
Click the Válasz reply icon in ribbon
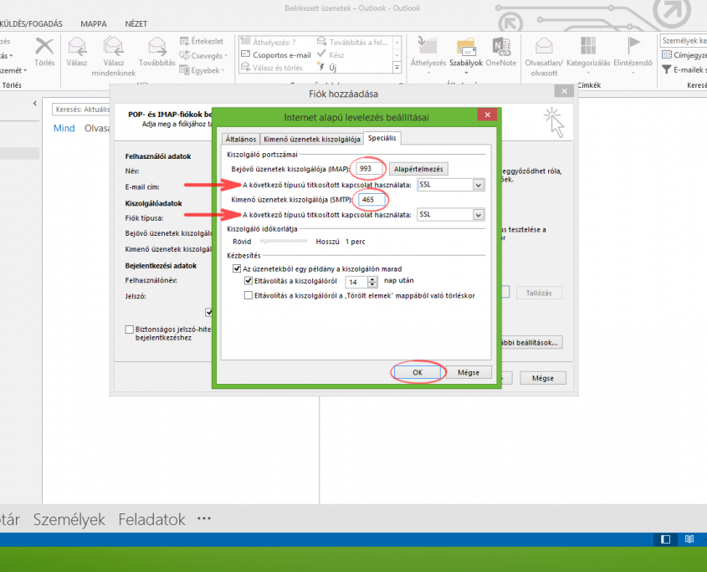point(77,46)
